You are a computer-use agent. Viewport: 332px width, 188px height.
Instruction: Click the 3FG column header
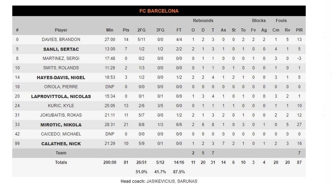click(x=160, y=30)
